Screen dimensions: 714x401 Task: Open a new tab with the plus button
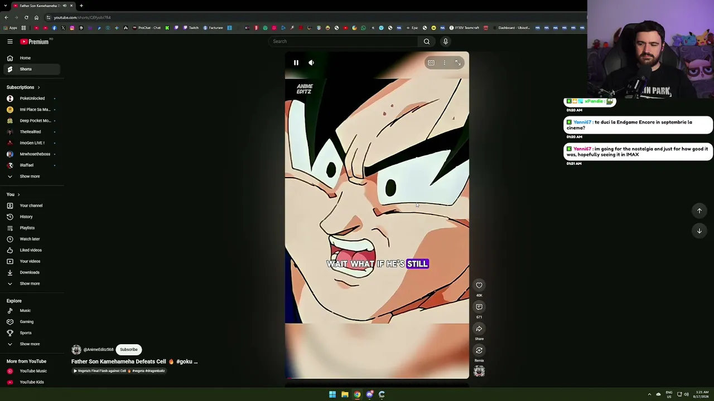81,6
